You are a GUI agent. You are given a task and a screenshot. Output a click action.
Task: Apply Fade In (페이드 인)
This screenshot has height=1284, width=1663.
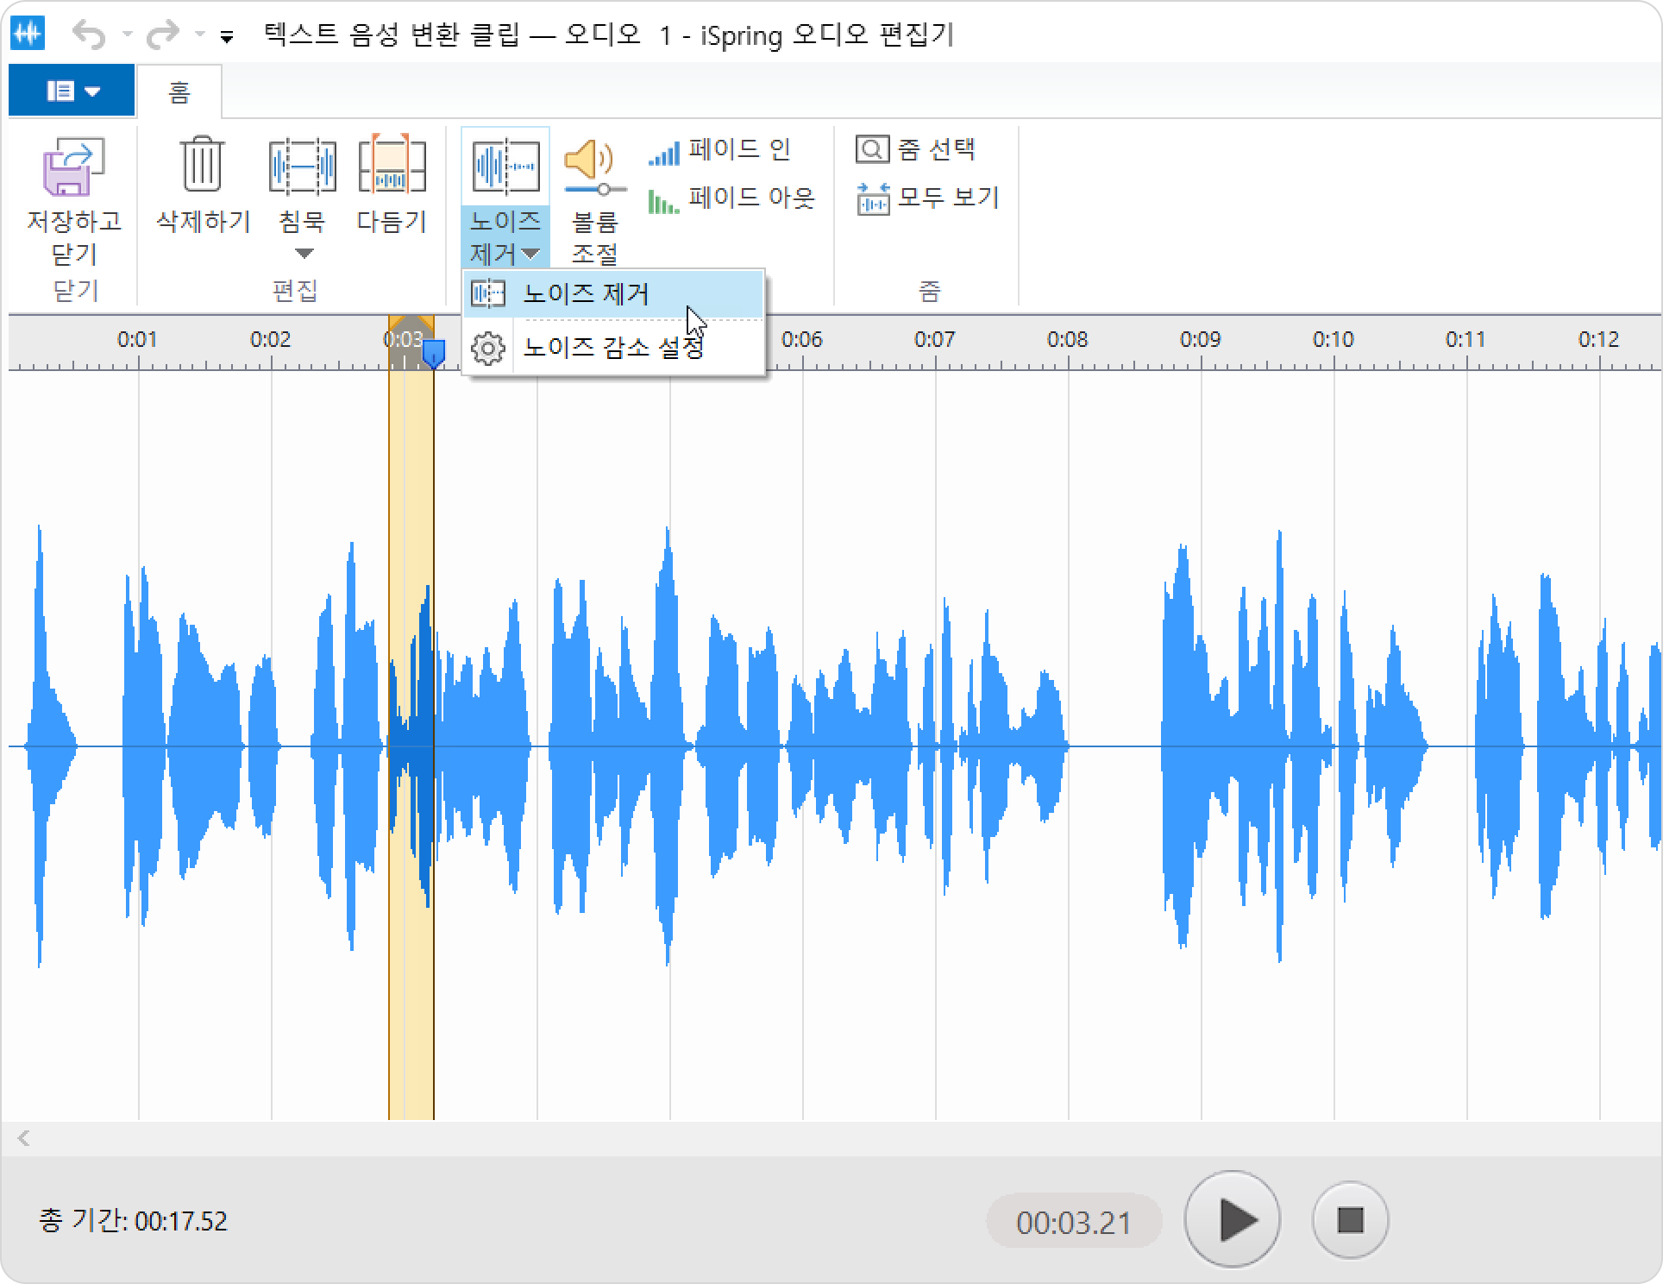click(719, 151)
